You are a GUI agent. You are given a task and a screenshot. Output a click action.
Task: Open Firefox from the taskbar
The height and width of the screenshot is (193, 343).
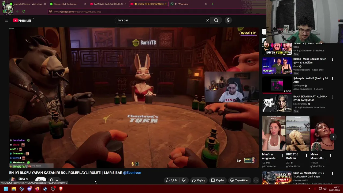tap(37, 189)
